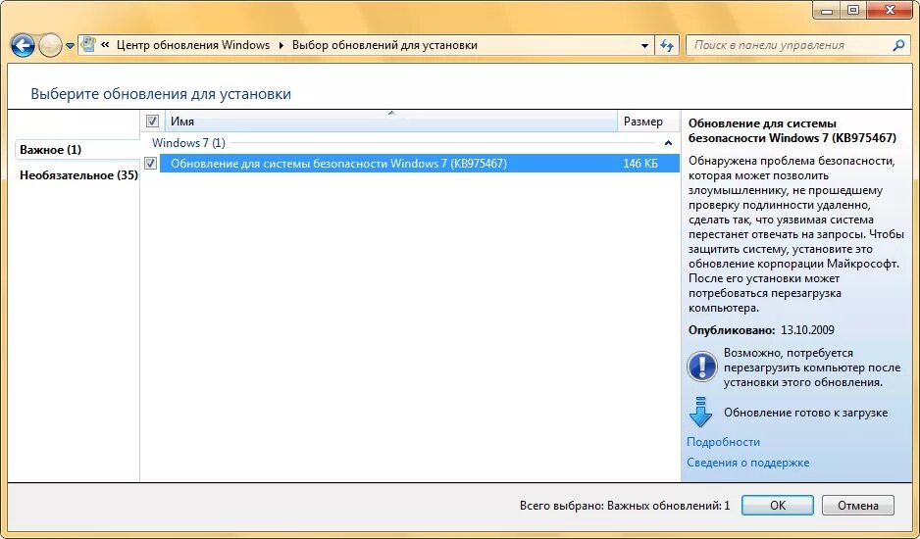Collapse the Windows 7 group with the arrow
The image size is (920, 539).
click(668, 143)
